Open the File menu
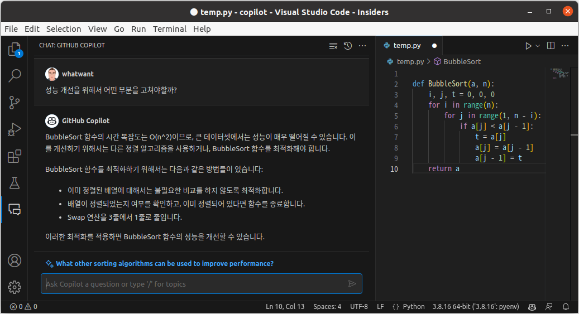 (x=11, y=29)
